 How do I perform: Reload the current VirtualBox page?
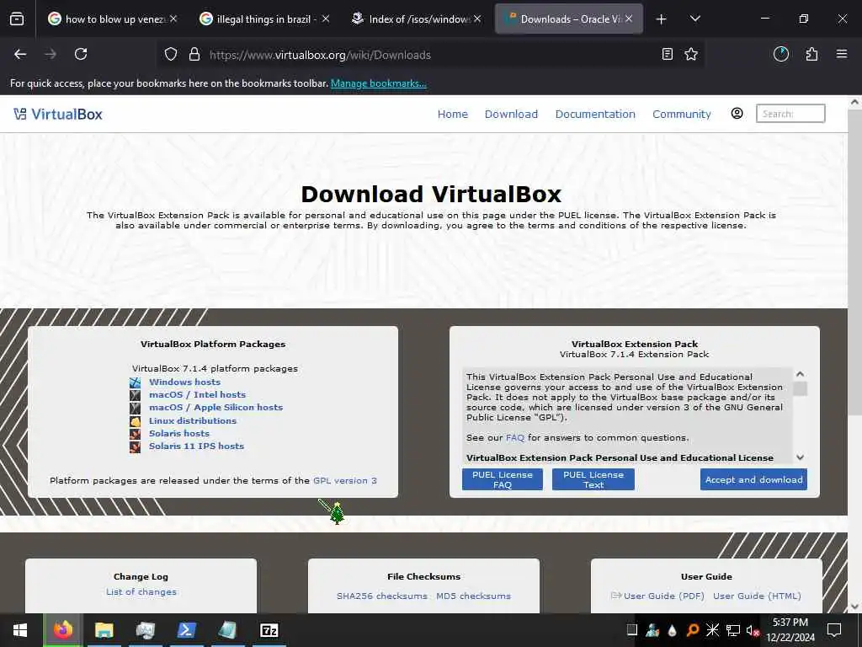click(x=81, y=54)
